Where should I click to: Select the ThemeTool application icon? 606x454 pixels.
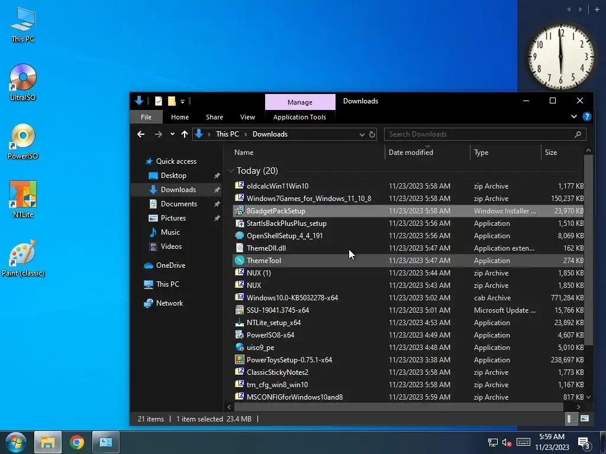click(240, 261)
